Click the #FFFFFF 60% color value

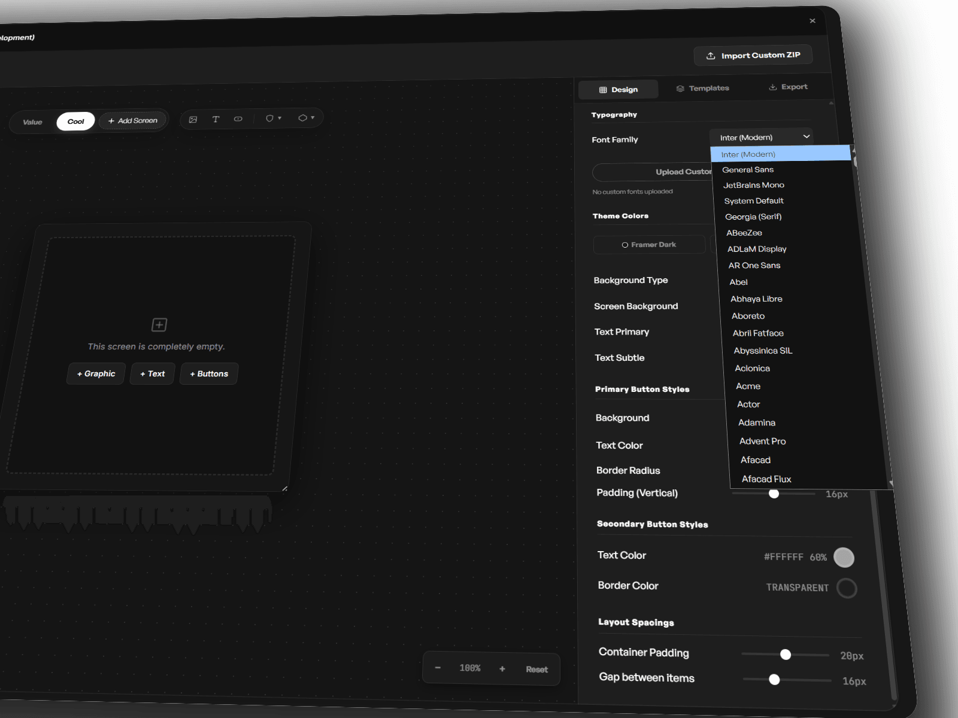(795, 557)
